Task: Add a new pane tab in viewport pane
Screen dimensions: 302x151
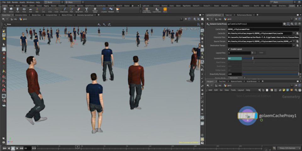Action: (98, 15)
